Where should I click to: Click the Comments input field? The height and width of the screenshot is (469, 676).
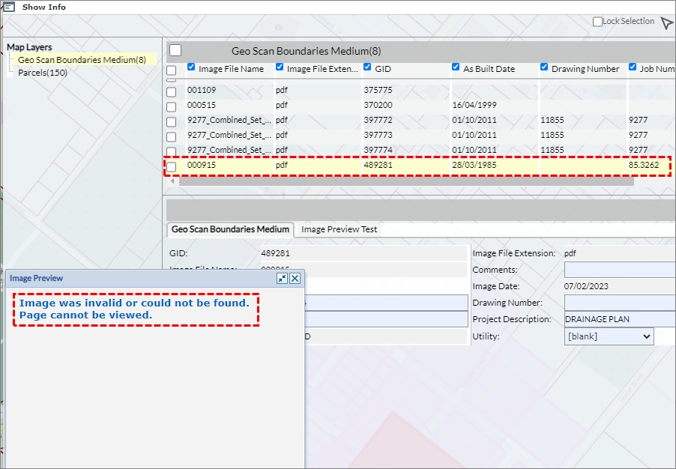tap(619, 270)
